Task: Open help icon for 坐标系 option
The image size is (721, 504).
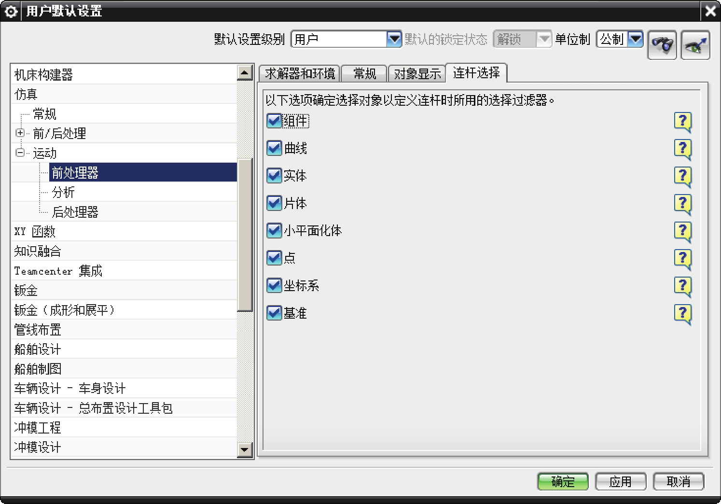Action: (682, 287)
